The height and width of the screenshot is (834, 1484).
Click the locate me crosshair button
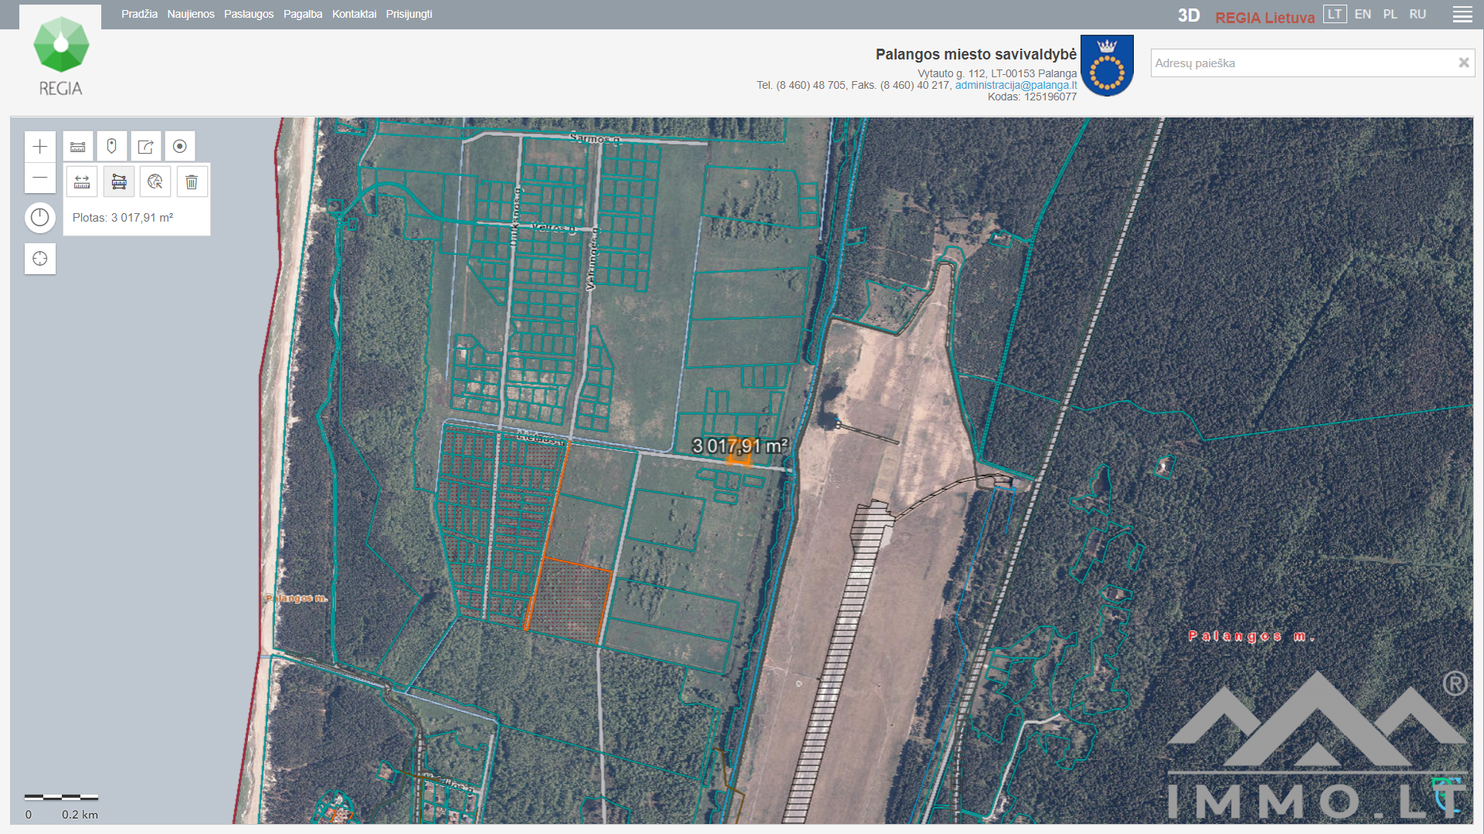tap(40, 259)
